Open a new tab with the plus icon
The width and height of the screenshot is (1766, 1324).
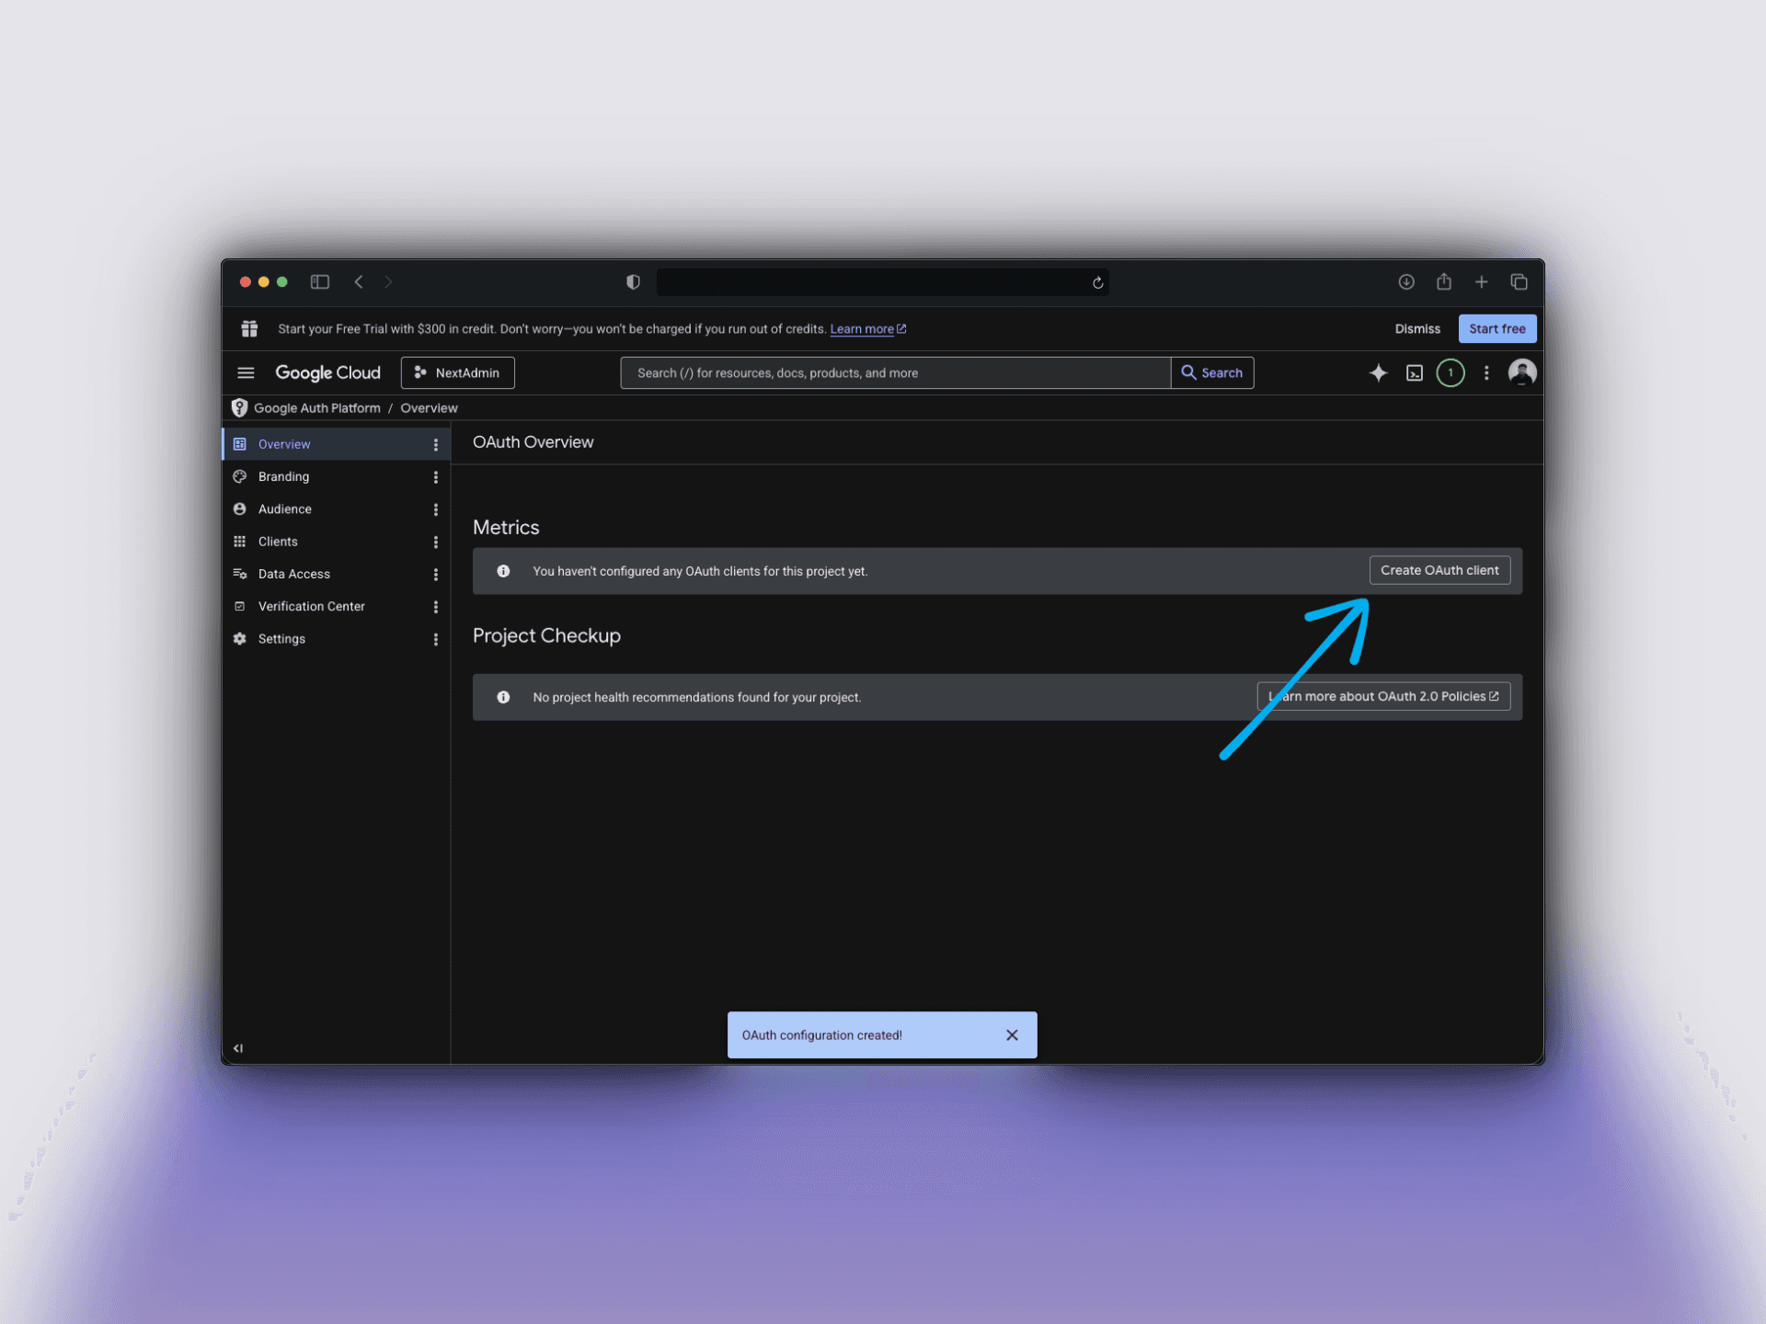point(1482,282)
